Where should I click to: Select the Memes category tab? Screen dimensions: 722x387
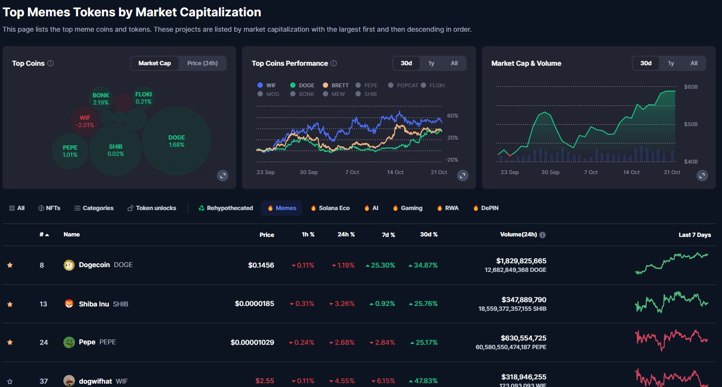click(281, 208)
